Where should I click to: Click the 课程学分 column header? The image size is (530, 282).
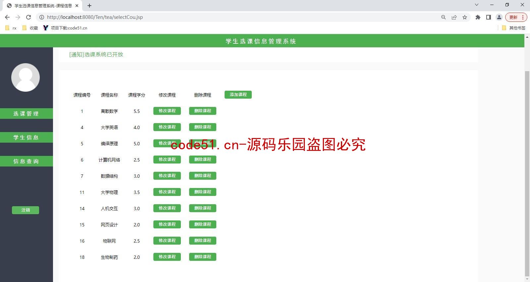point(137,95)
